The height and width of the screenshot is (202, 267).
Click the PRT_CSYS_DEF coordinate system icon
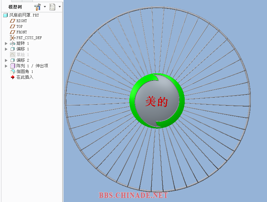pos(12,38)
